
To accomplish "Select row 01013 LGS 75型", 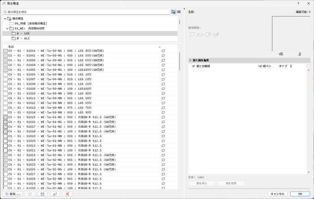I will tap(90, 107).
